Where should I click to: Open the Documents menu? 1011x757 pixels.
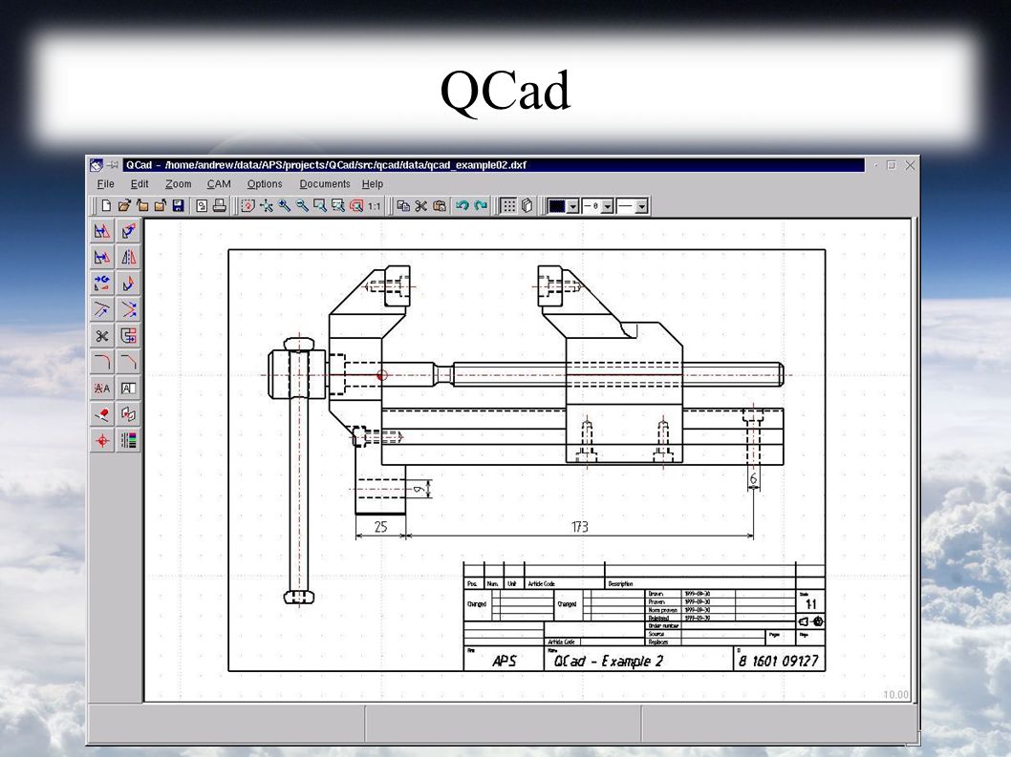(x=324, y=183)
